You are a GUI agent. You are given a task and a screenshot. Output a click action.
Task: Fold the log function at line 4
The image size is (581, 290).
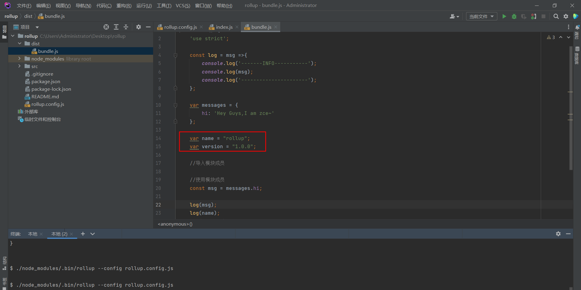pyautogui.click(x=176, y=55)
